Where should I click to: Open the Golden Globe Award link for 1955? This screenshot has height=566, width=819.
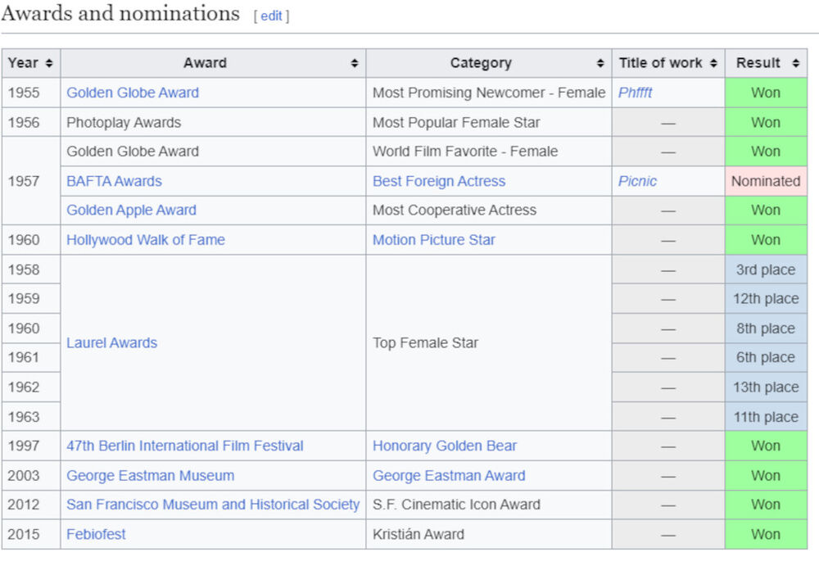133,93
